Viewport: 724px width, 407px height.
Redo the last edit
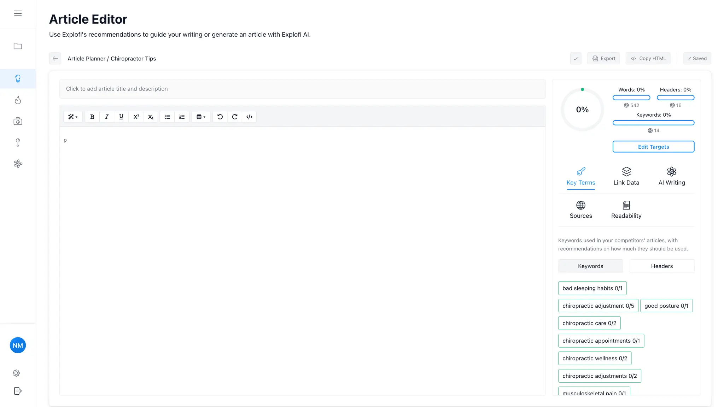click(x=235, y=117)
